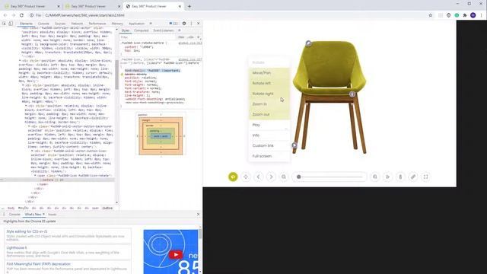
Task: Close the bottom drawer panel
Action: (x=199, y=215)
